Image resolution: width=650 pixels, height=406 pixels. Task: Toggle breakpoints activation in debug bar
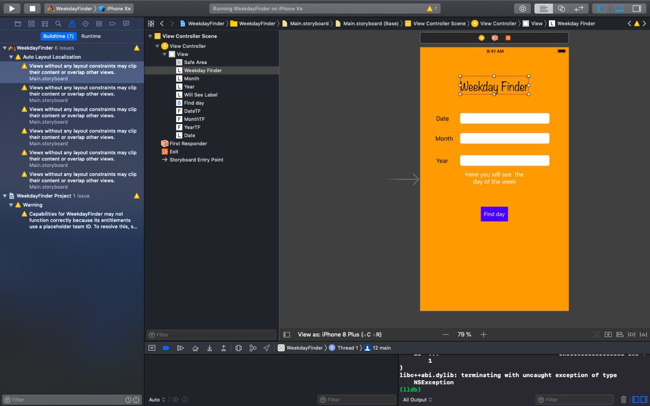tap(166, 348)
